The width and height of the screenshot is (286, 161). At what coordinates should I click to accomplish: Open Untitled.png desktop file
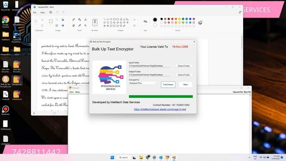(x=5, y=125)
